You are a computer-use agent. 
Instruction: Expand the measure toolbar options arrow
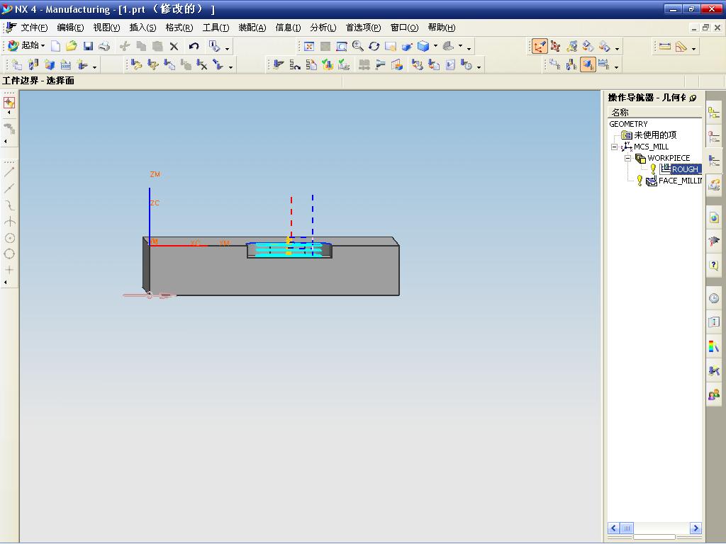coord(693,49)
